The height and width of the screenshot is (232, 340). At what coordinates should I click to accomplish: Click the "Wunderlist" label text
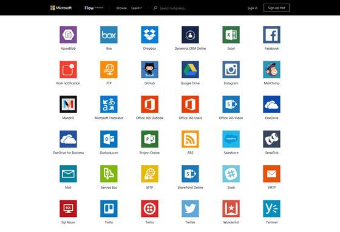click(231, 222)
